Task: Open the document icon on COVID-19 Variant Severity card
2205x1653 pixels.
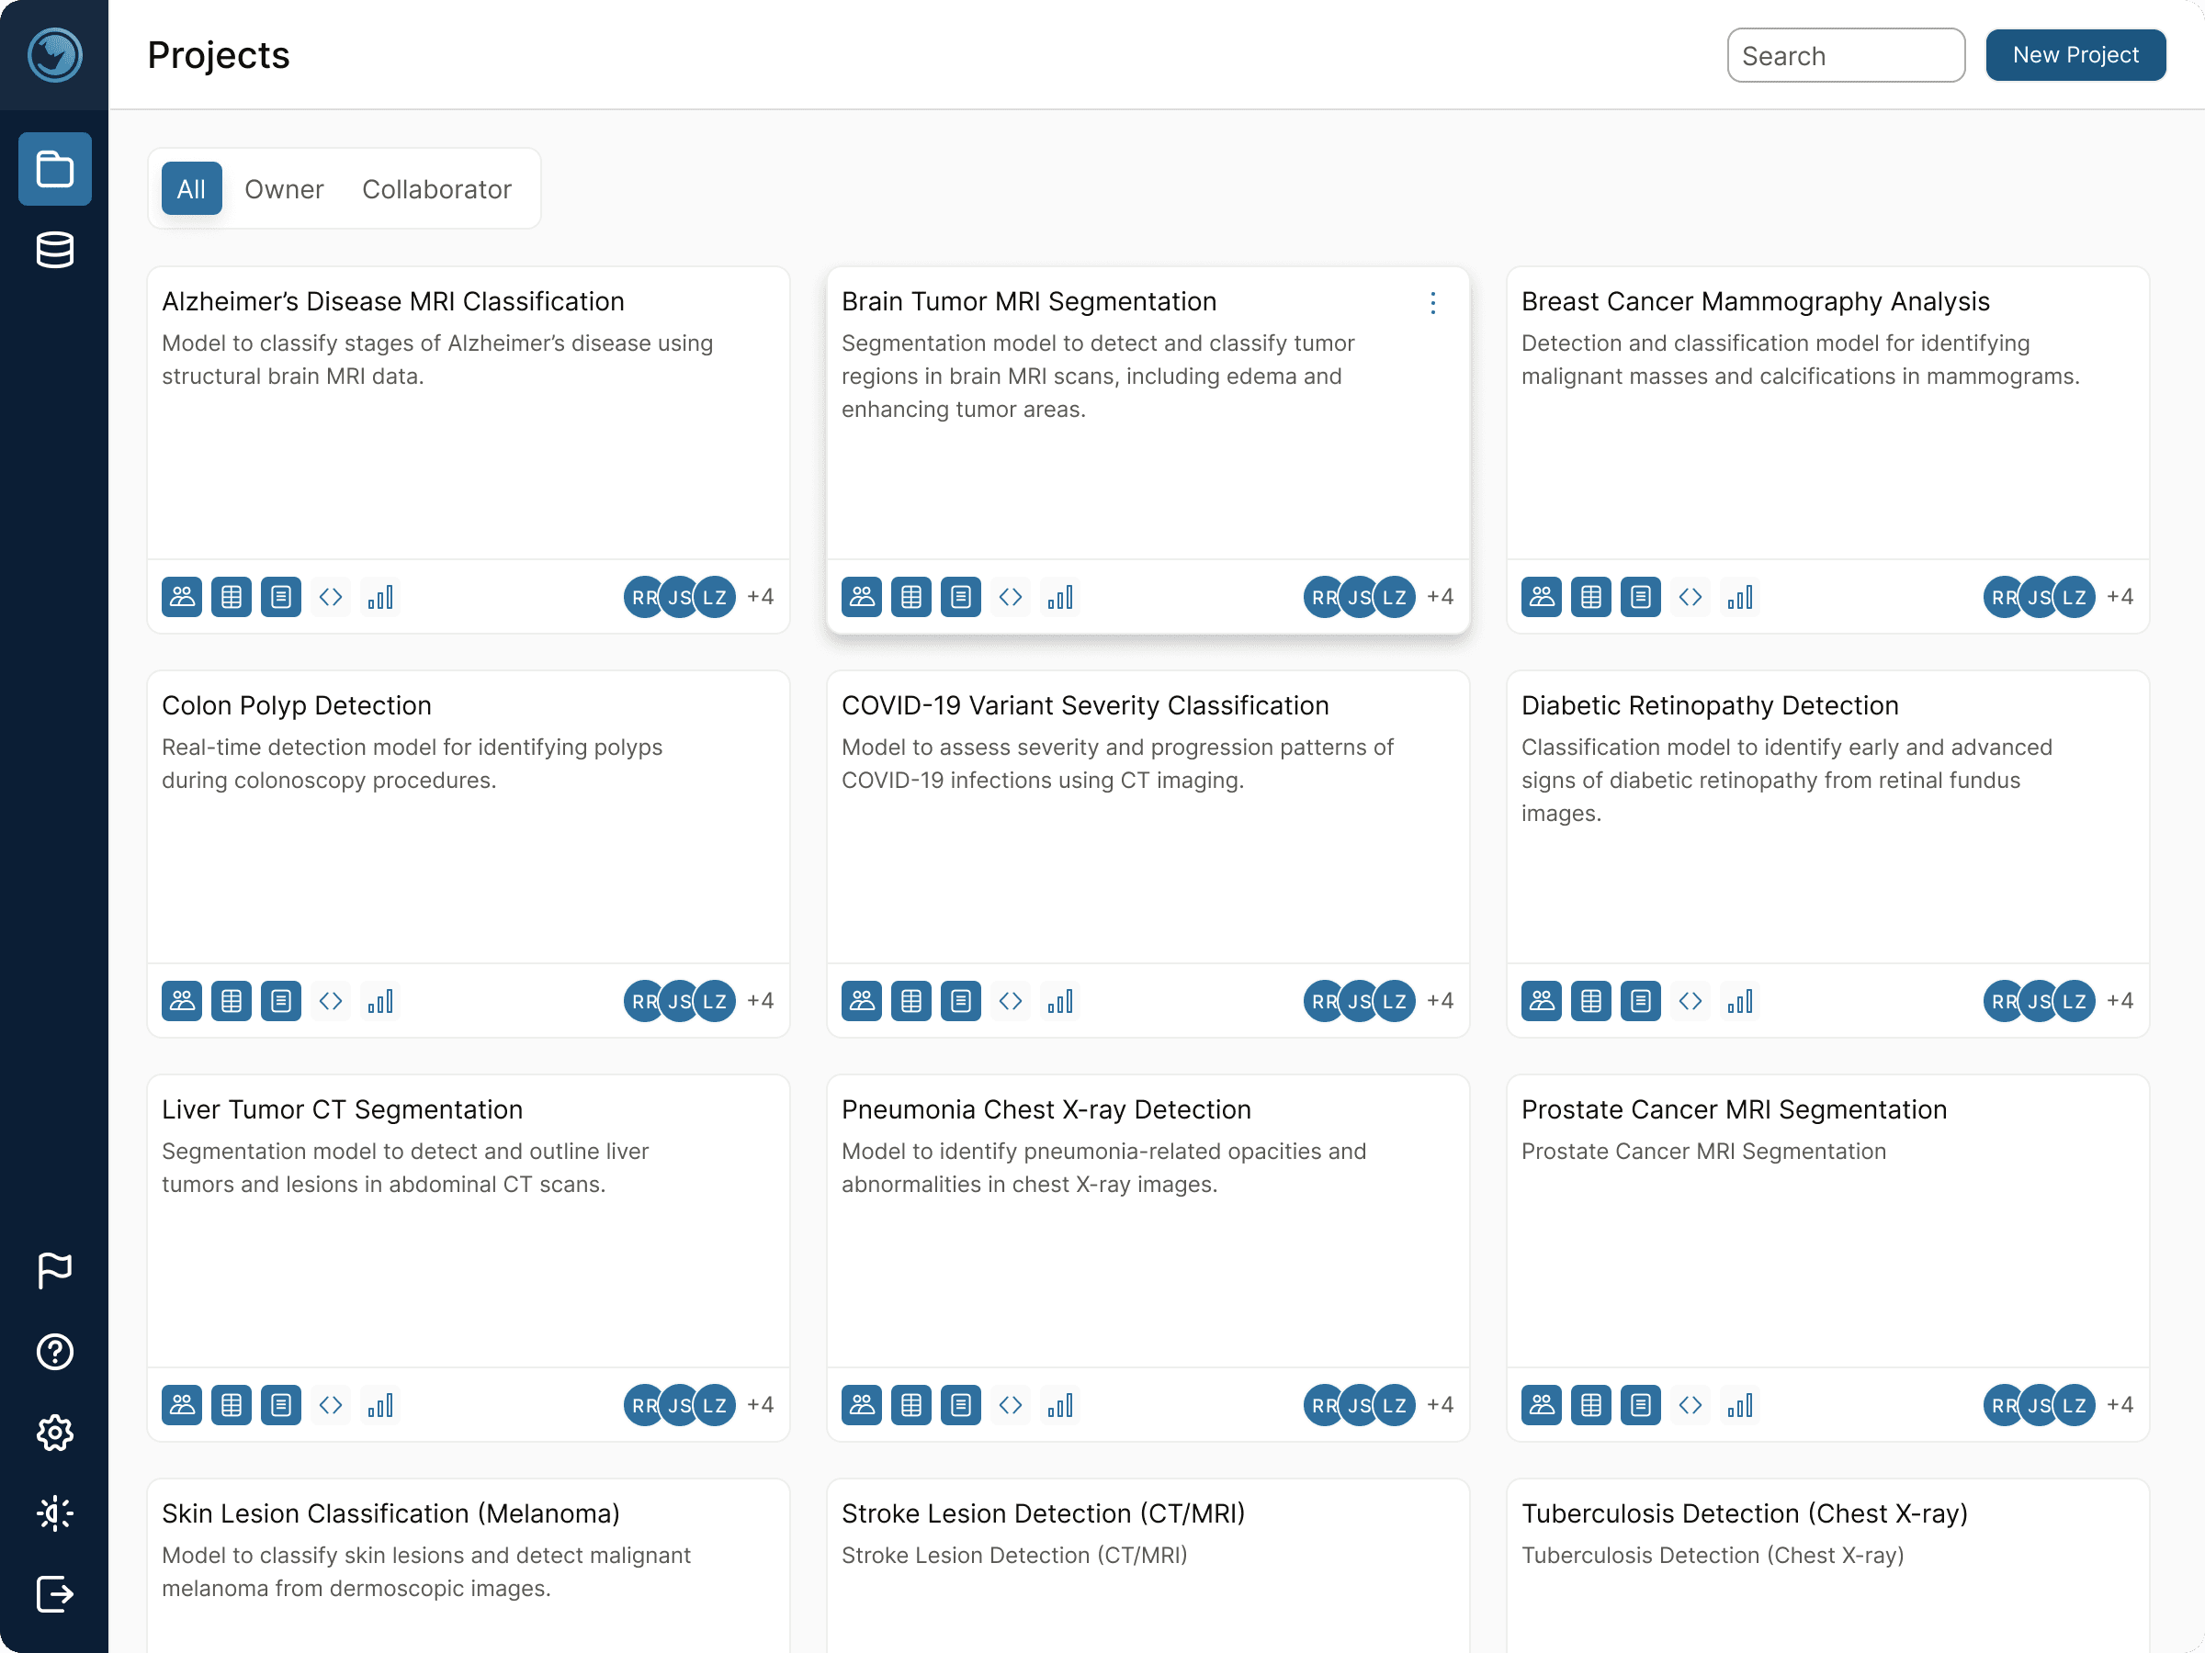Action: [961, 1000]
